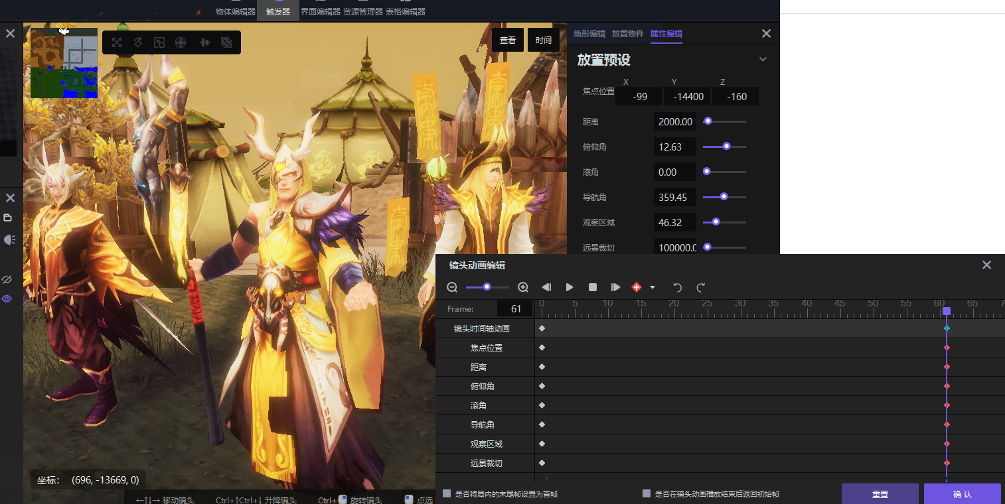1005x504 pixels.
Task: Open the 物体编辑器 tab
Action: (x=236, y=11)
